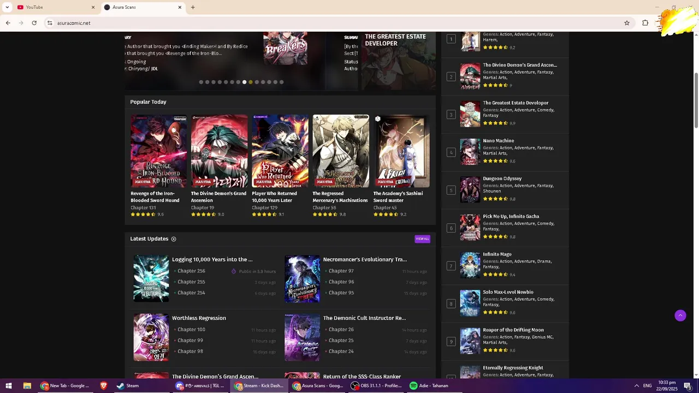Viewport: 699px width, 393px height.
Task: Open a new browser tab
Action: [193, 7]
